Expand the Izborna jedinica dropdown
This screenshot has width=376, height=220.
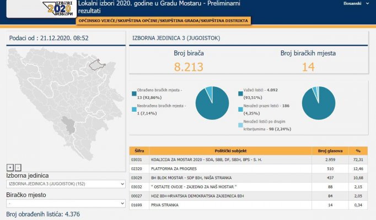[x=66, y=184]
